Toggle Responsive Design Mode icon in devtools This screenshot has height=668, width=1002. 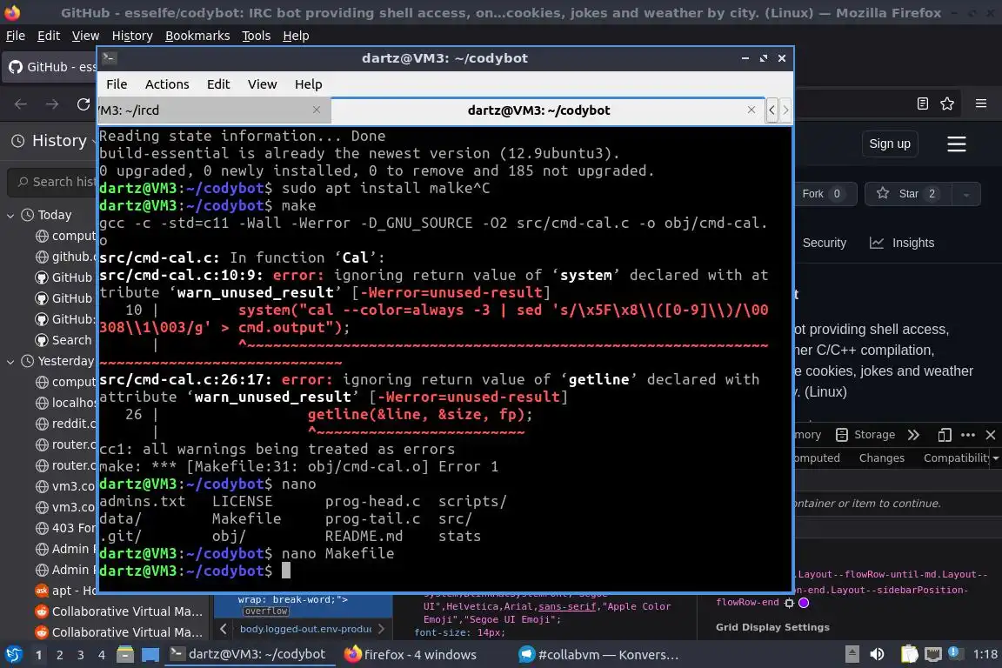click(x=945, y=435)
